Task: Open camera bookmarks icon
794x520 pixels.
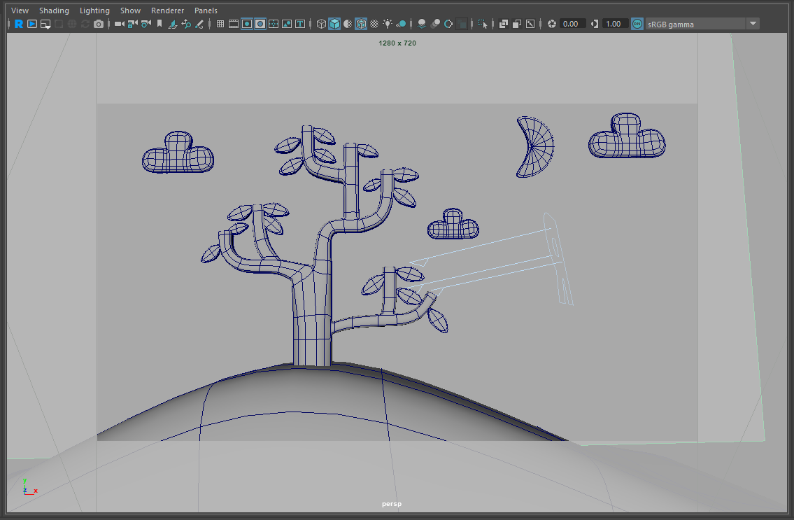Action: coord(159,24)
